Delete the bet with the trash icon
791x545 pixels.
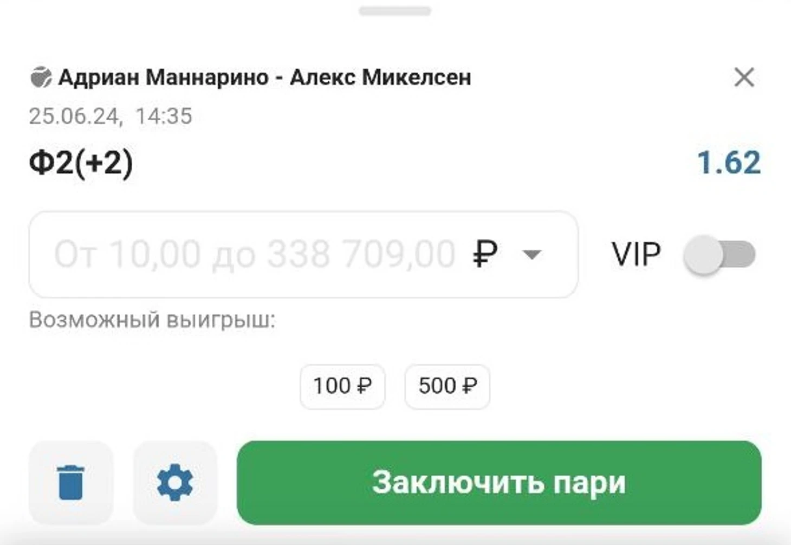tap(70, 482)
